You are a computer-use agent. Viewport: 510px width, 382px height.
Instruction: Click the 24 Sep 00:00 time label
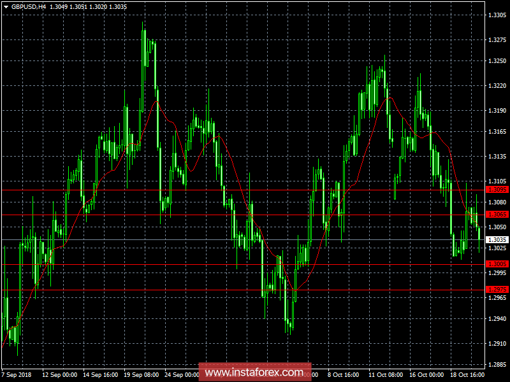point(182,375)
